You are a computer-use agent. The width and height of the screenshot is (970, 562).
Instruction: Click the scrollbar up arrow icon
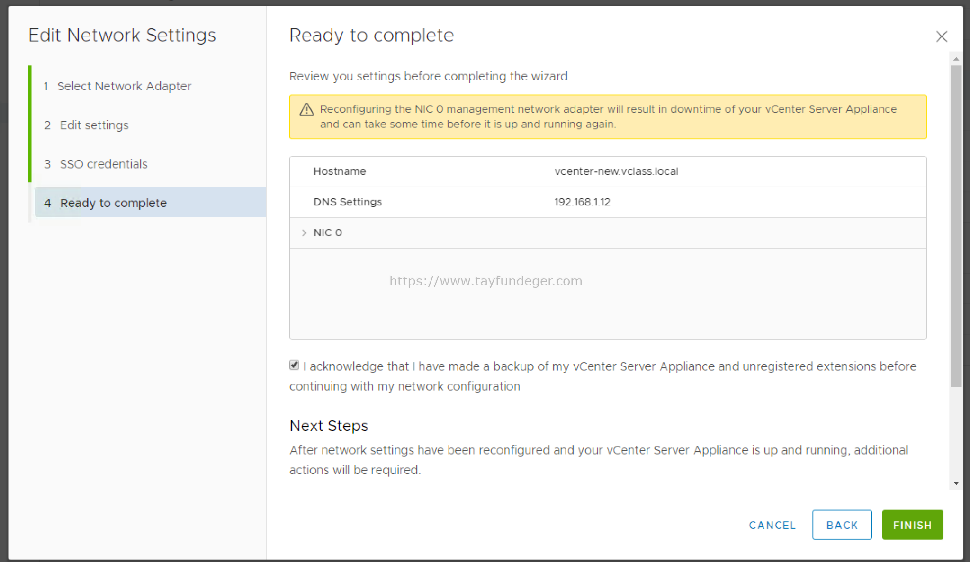click(x=957, y=59)
